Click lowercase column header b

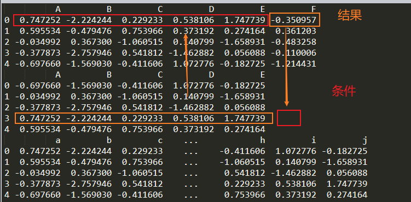[109, 141]
